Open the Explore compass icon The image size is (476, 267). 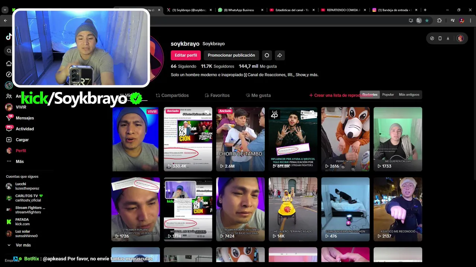(9, 74)
